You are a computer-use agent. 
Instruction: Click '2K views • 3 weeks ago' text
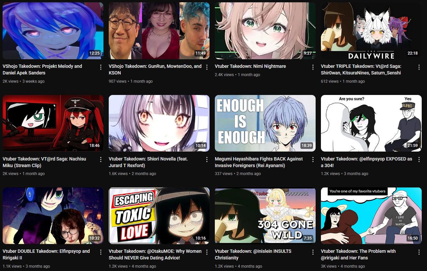(x=23, y=81)
